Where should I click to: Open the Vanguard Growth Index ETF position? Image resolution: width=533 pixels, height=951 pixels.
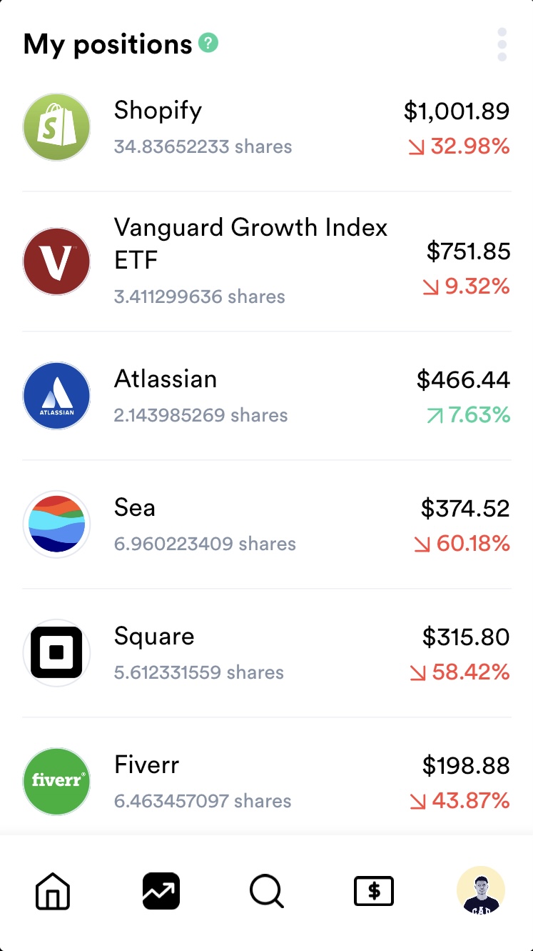250,244
